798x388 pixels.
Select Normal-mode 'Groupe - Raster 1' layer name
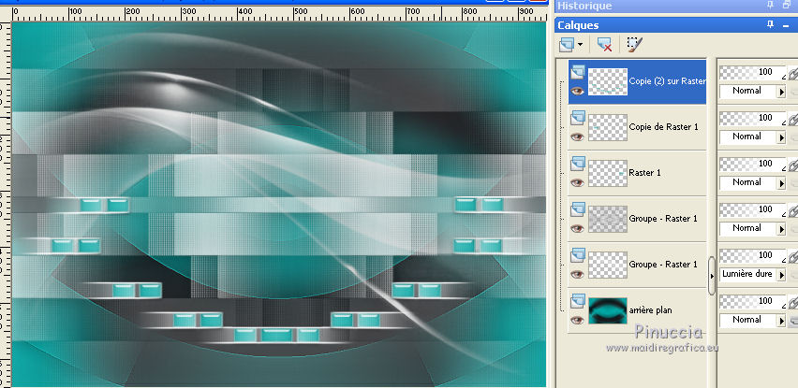(663, 219)
